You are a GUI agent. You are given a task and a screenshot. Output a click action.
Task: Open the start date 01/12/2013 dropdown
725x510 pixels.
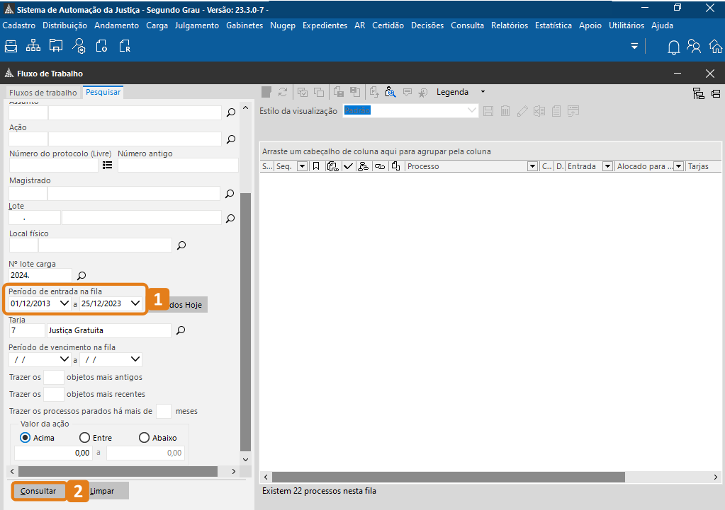pyautogui.click(x=64, y=303)
